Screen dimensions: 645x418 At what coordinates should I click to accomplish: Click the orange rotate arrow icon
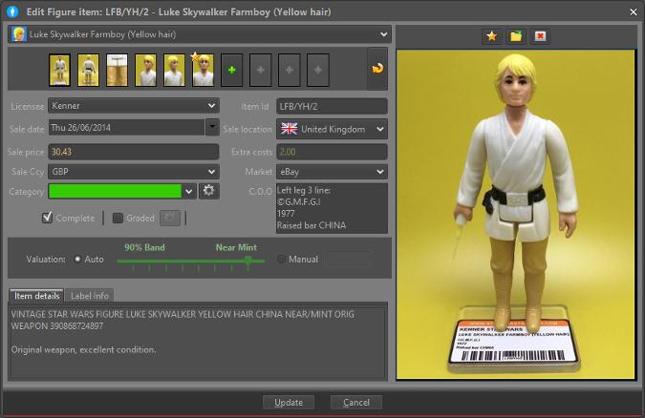pos(377,70)
